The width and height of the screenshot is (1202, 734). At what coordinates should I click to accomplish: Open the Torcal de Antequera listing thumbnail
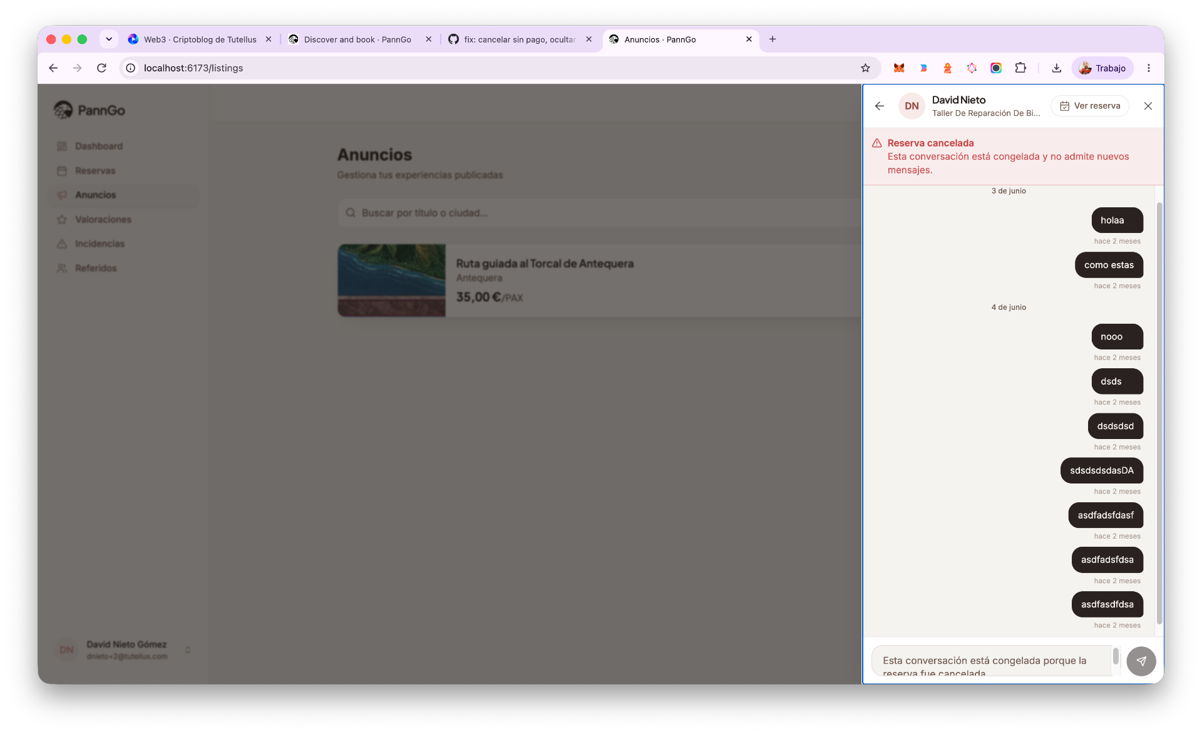pos(392,281)
